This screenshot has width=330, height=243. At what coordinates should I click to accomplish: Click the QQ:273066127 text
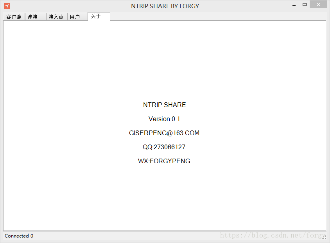pyautogui.click(x=164, y=147)
